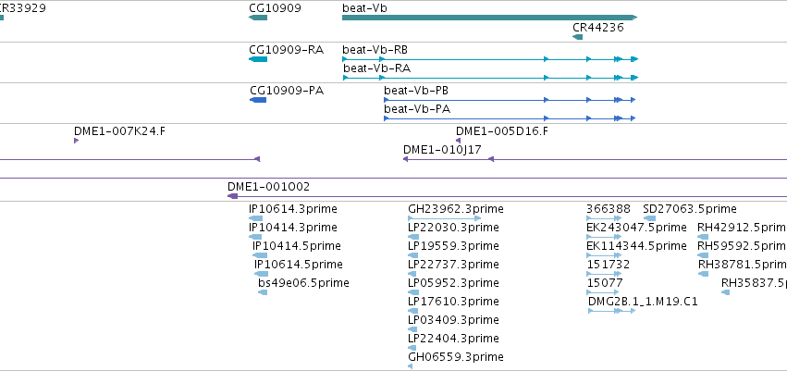The height and width of the screenshot is (371, 787).
Task: Click the DME1-010J17 label text
Action: (x=442, y=150)
